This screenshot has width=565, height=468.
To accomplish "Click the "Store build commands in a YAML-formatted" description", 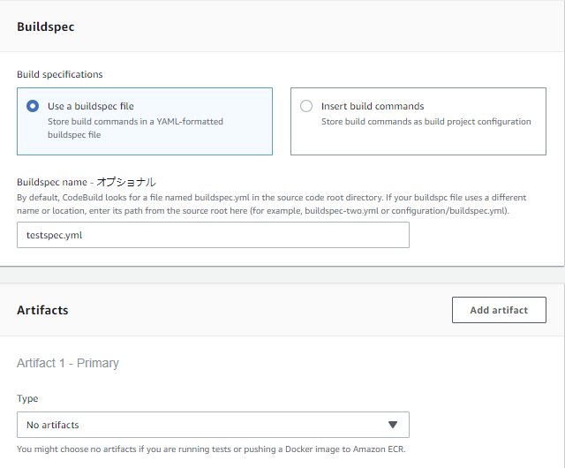I will click(x=135, y=122).
